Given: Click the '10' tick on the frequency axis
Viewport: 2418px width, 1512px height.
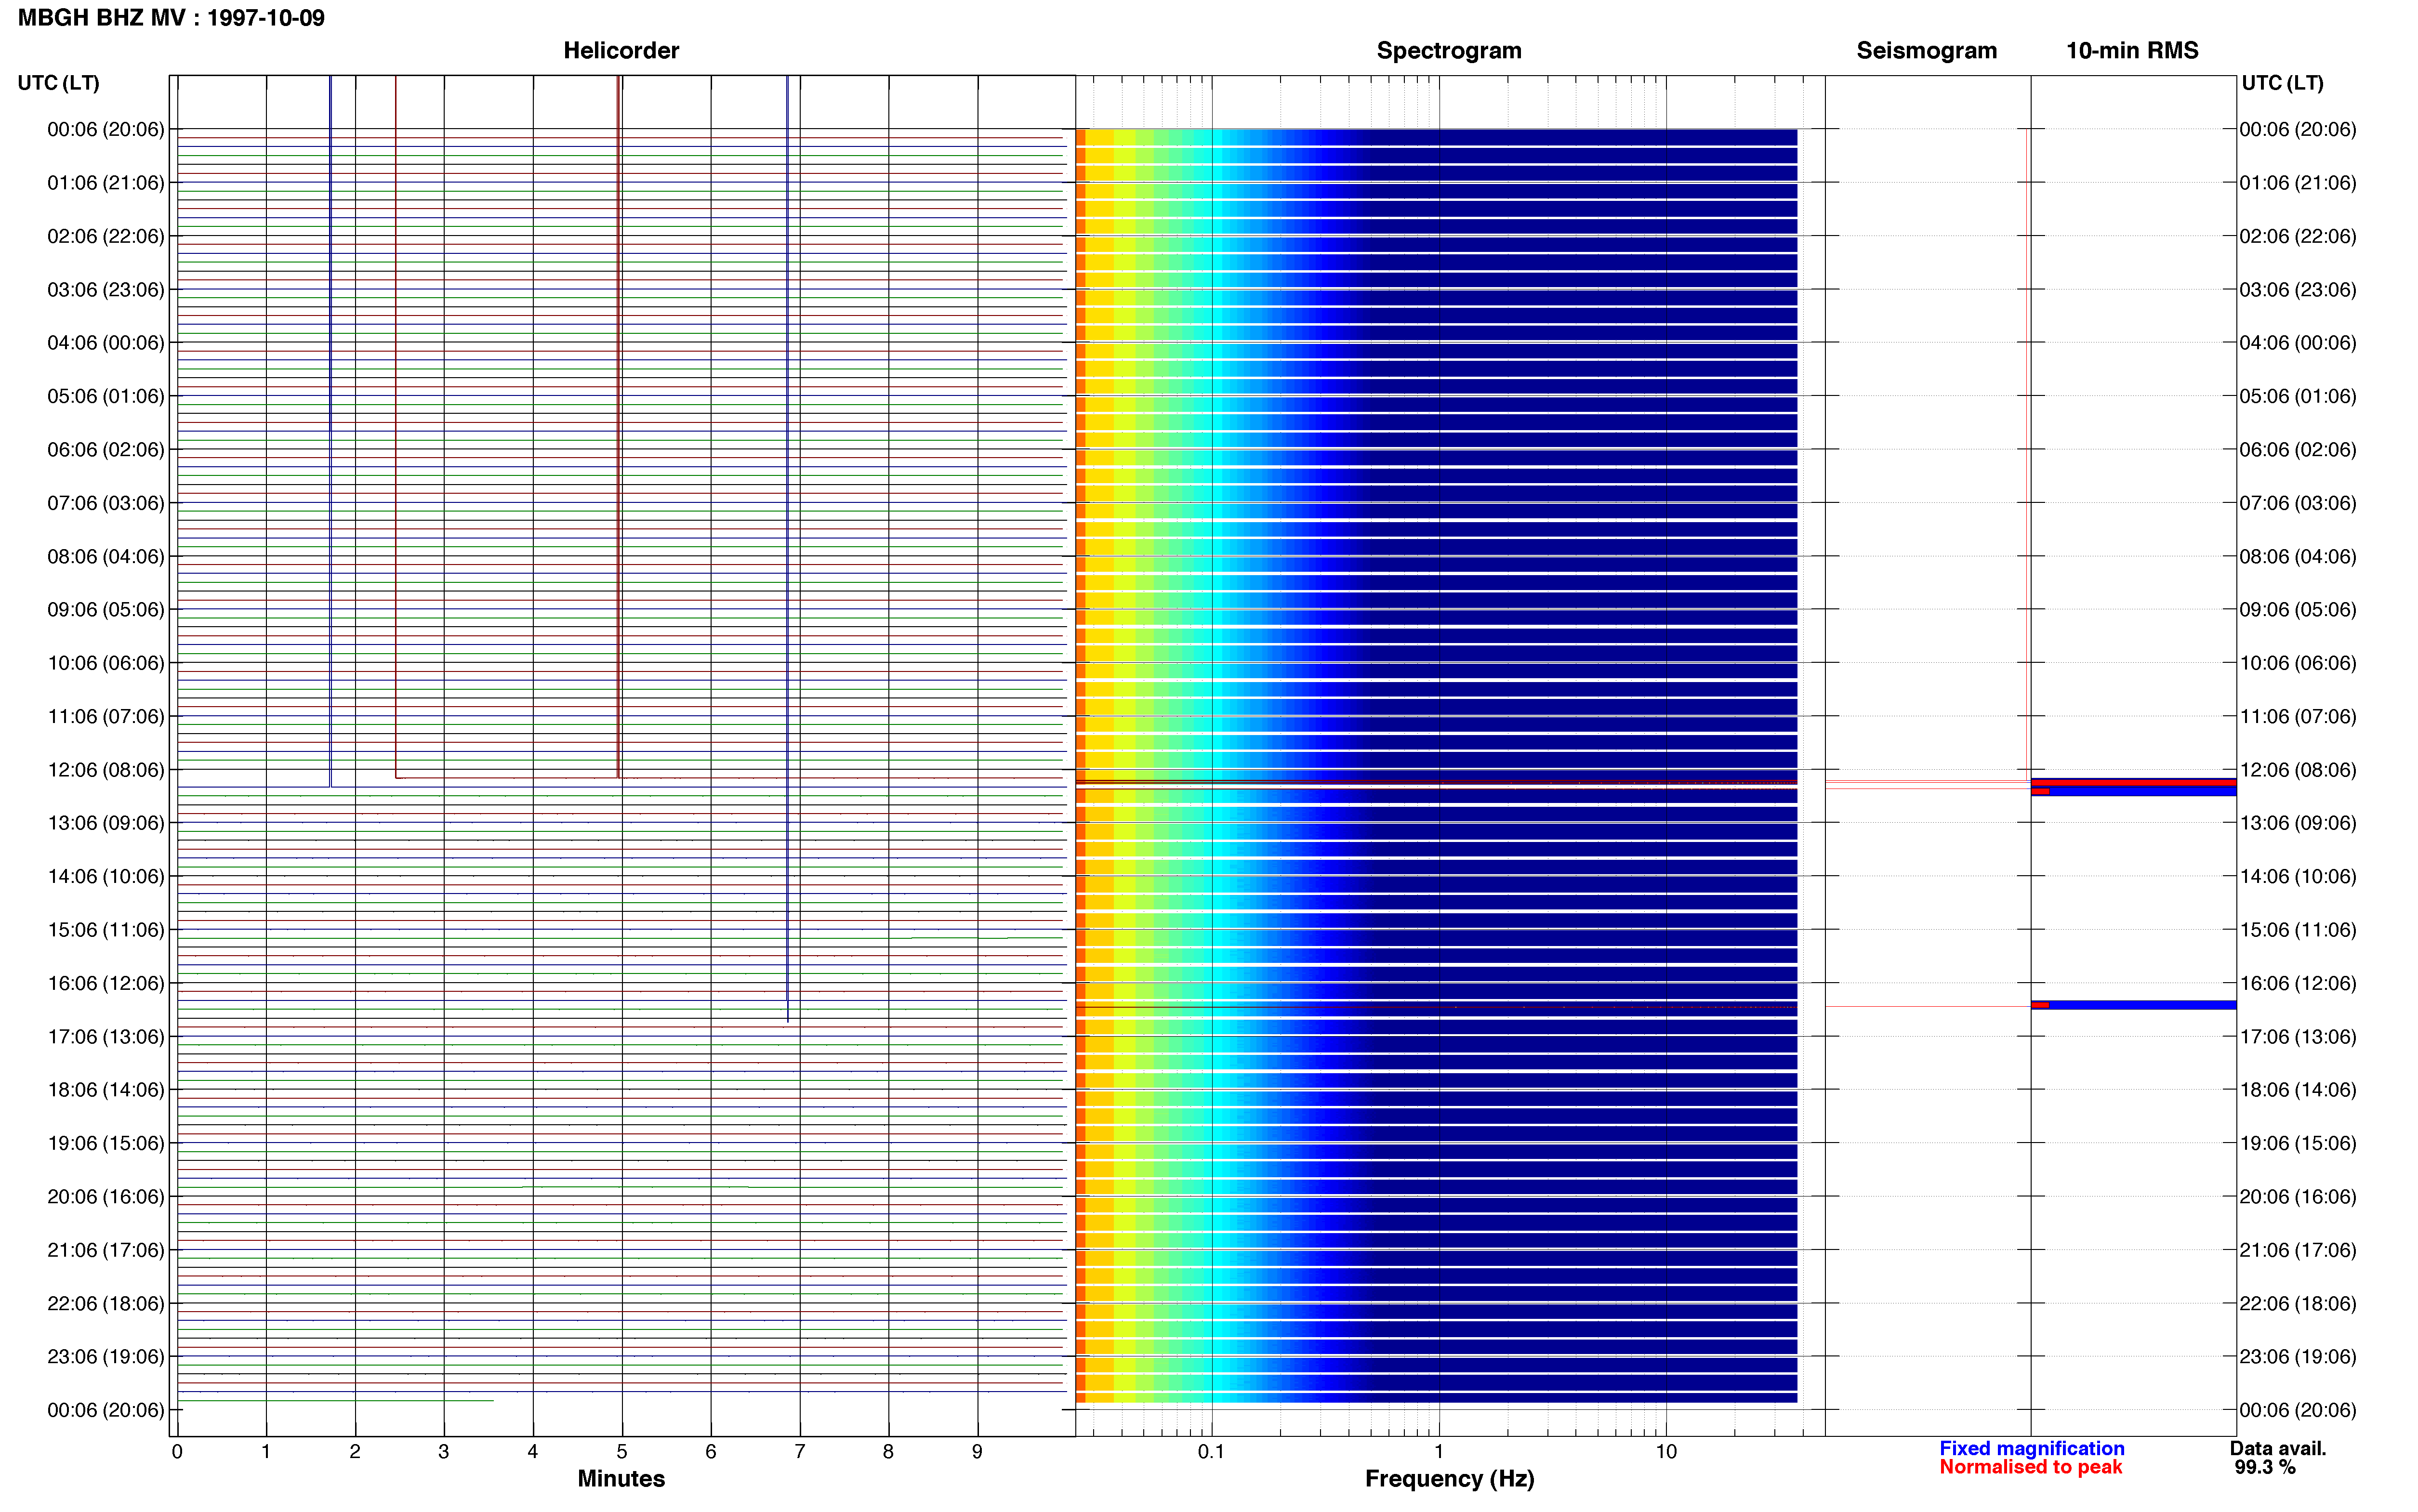Looking at the screenshot, I should (1666, 1451).
